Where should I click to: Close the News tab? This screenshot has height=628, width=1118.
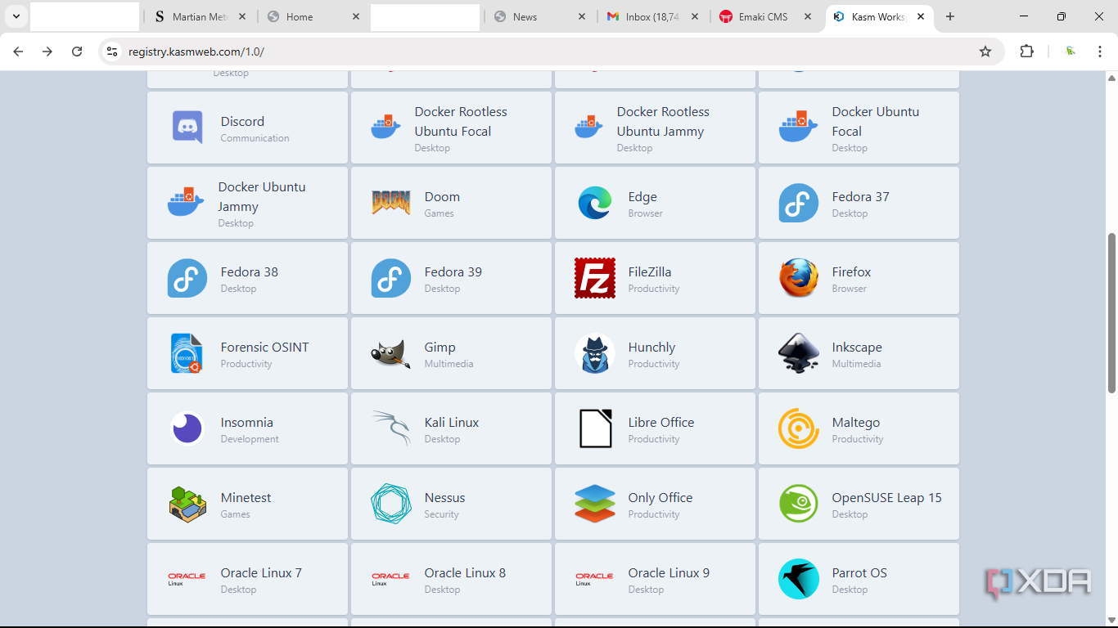pos(581,16)
